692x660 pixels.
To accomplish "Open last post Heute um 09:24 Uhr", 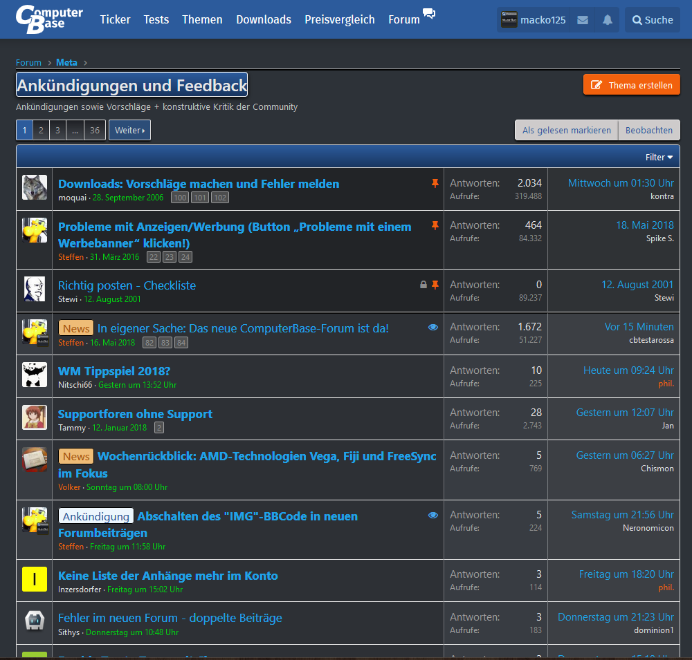I will [628, 370].
